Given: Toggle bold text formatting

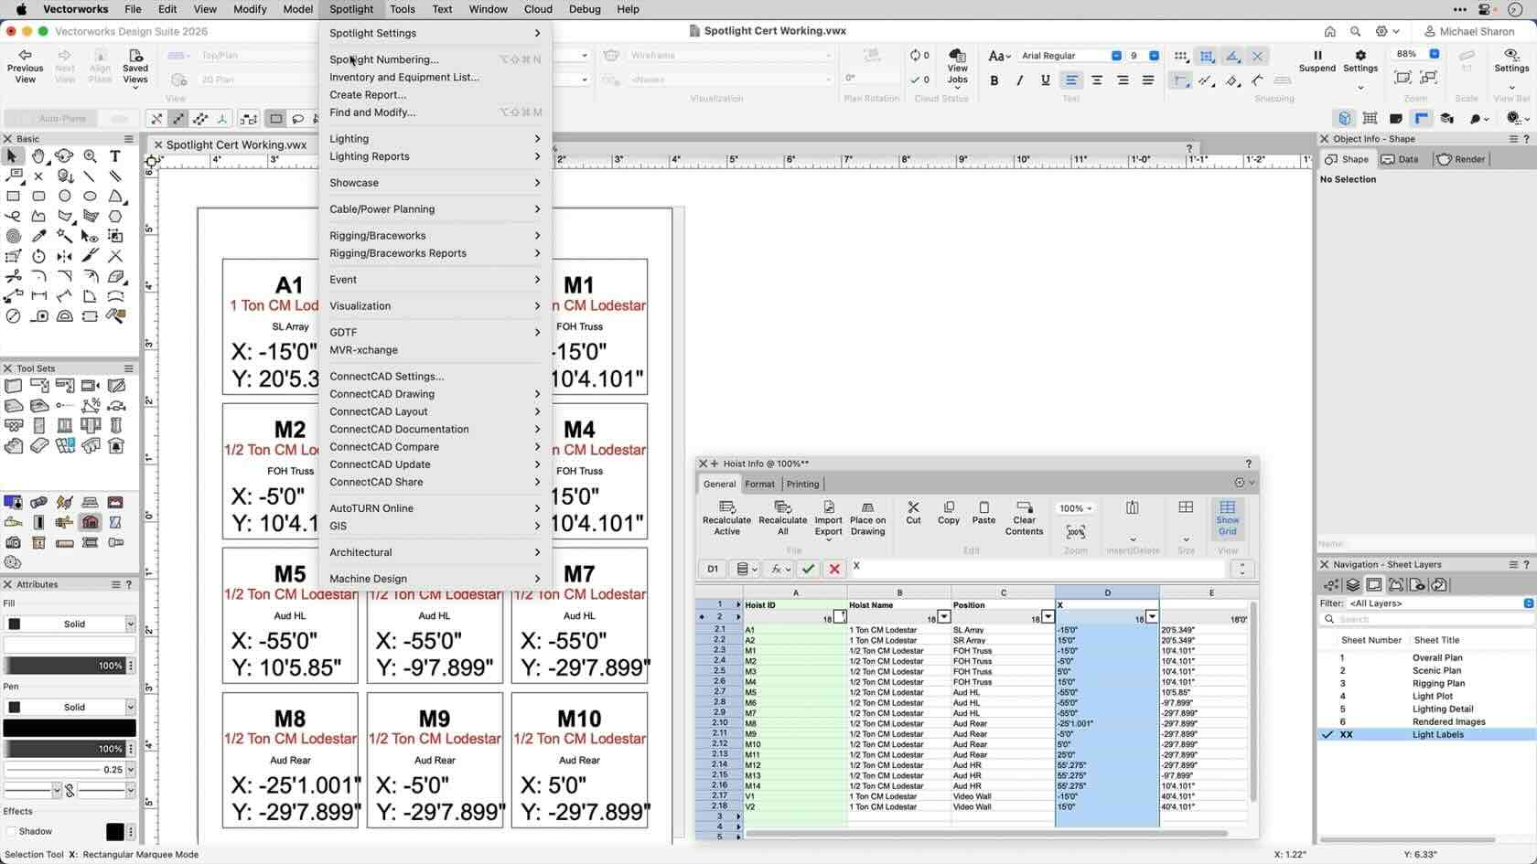Looking at the screenshot, I should tap(994, 80).
